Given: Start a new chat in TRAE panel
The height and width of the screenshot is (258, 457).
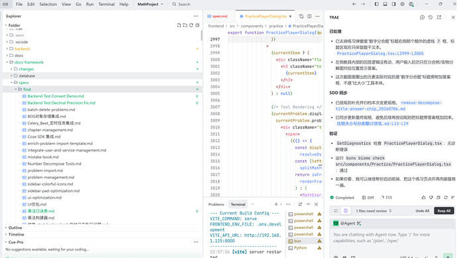Looking at the screenshot, I should click(422, 17).
